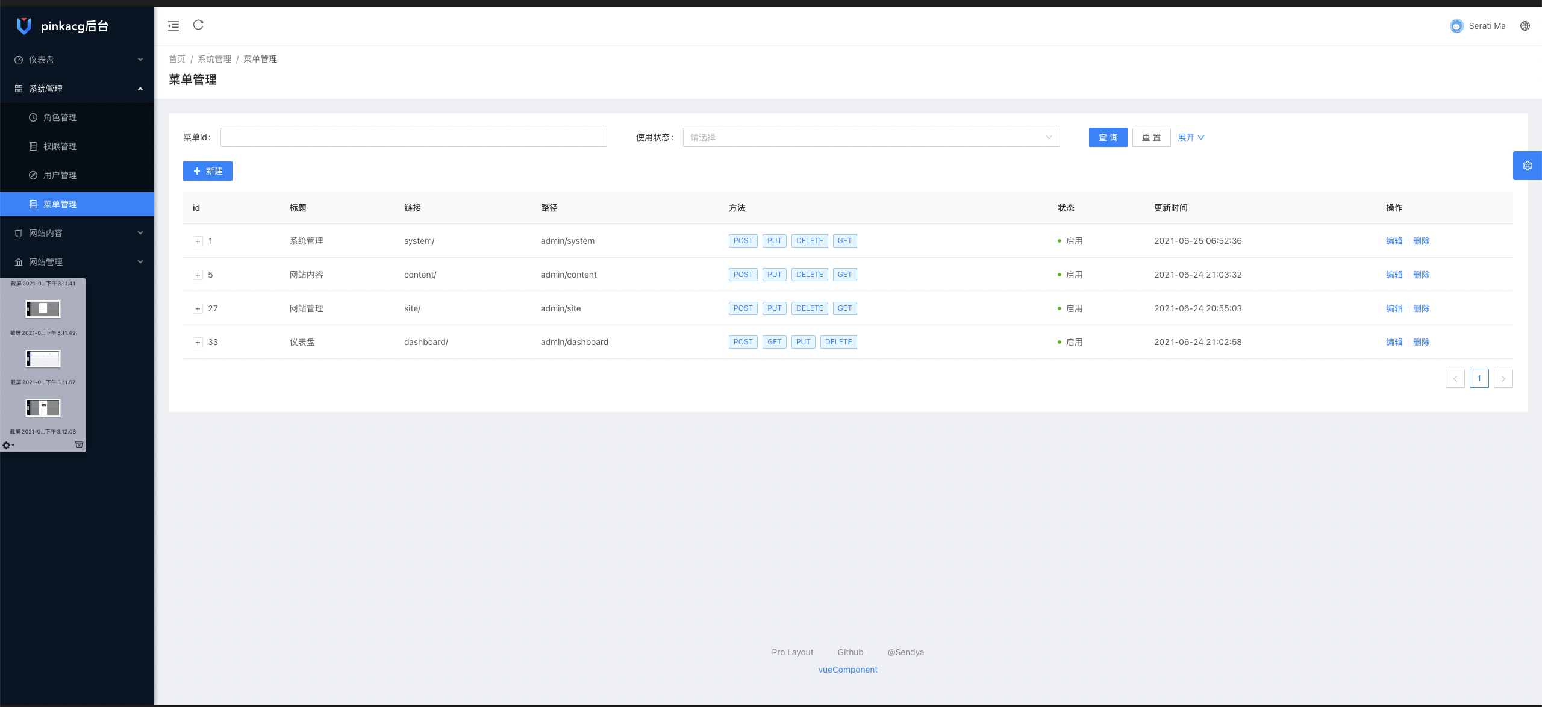Collapse the sidebar with the fold icon
The width and height of the screenshot is (1542, 707).
173,25
